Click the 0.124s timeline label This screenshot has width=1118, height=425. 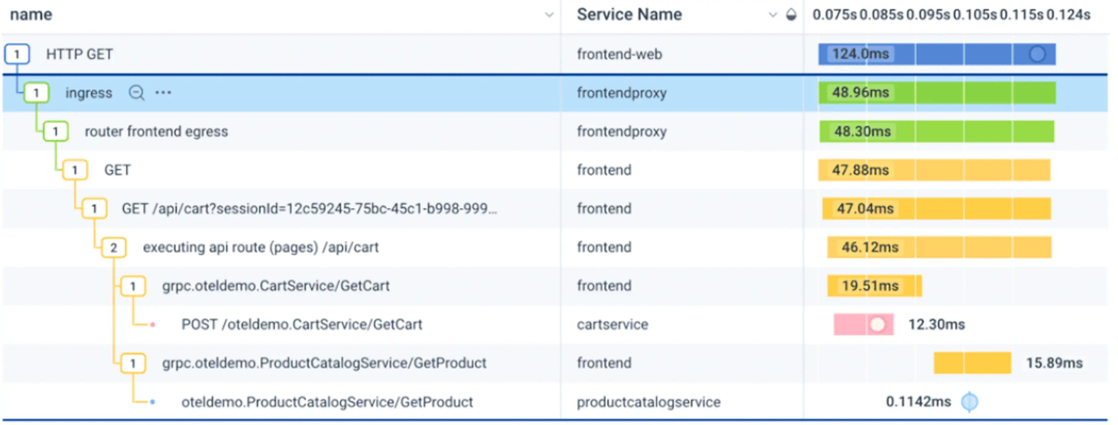1068,15
